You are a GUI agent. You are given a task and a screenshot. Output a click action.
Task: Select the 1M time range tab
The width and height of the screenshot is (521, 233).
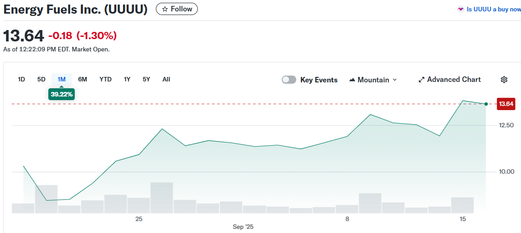click(62, 79)
